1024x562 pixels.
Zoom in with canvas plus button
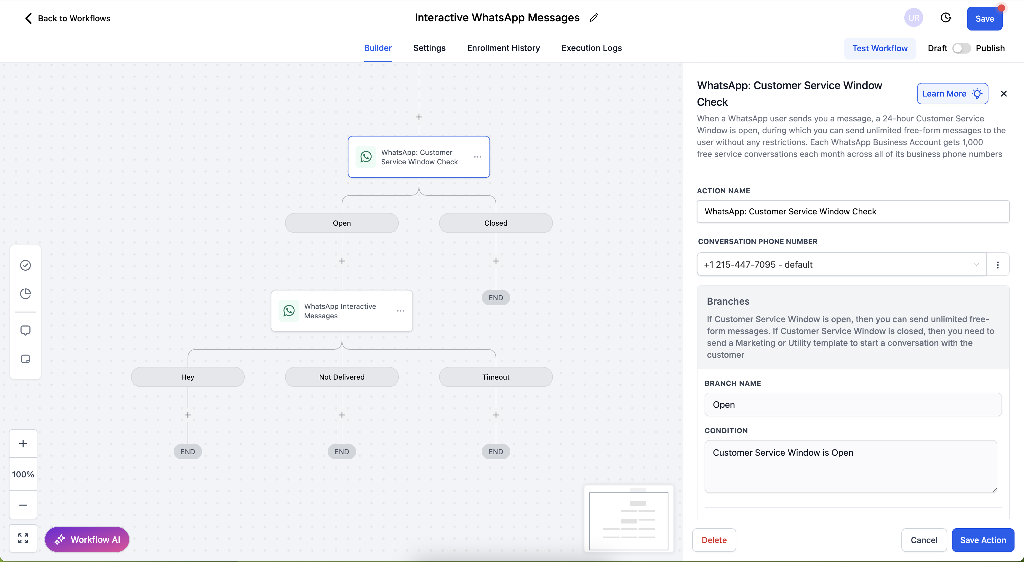(x=23, y=443)
